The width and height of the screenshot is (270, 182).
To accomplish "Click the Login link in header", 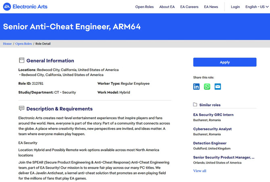I will [235, 7].
